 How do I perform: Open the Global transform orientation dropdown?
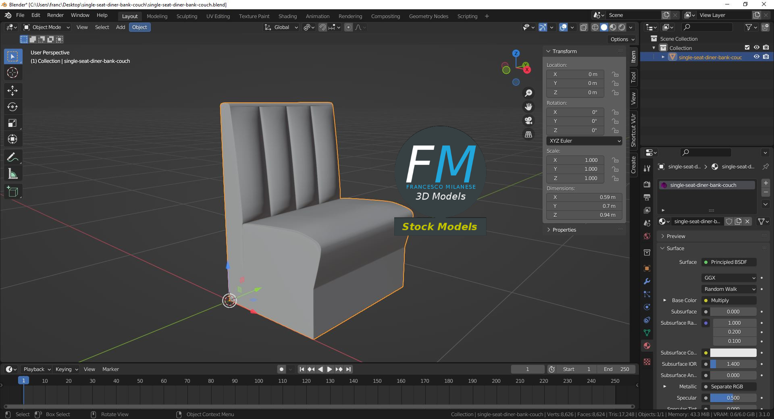[281, 27]
